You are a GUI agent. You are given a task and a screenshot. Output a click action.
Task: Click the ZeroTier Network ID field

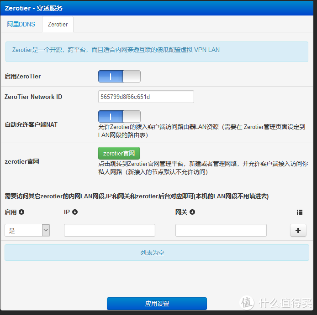[x=146, y=97]
